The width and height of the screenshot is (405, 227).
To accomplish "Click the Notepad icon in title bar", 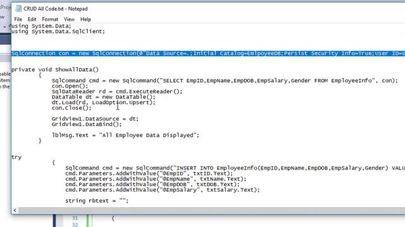I will click(18, 8).
